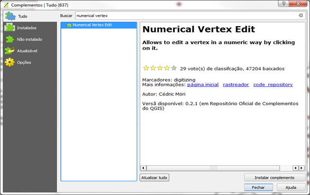Click the horizontal scrollbar right arrow
310x195 pixels.
294,168
